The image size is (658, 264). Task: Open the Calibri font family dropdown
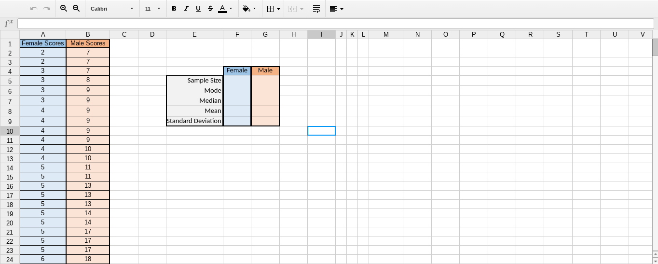[x=112, y=9]
